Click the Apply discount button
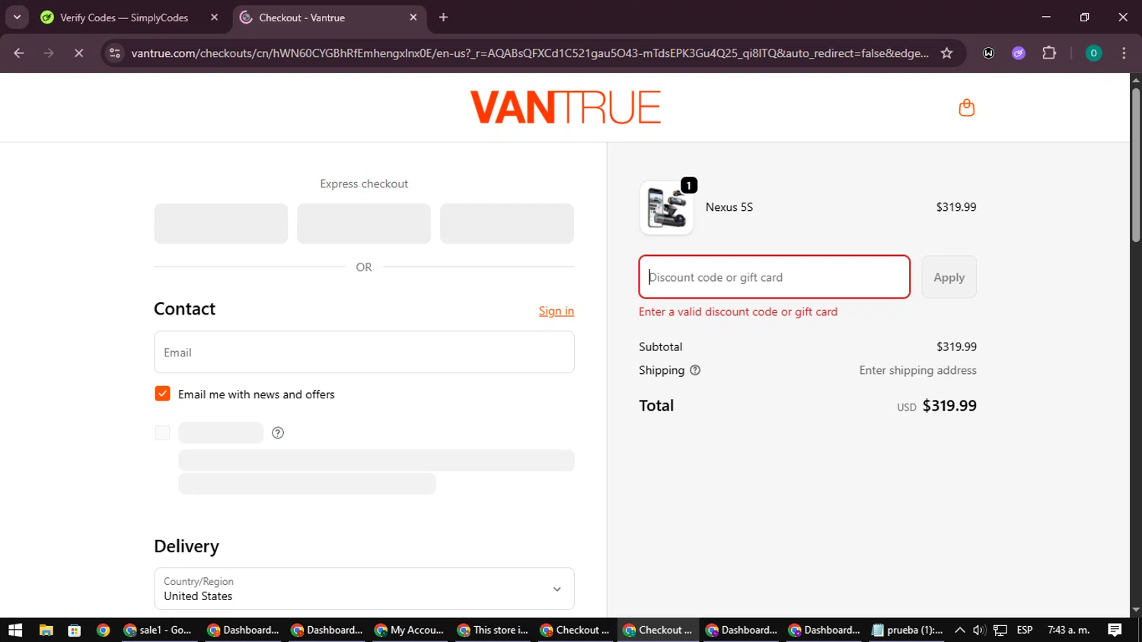This screenshot has width=1142, height=642. click(949, 277)
